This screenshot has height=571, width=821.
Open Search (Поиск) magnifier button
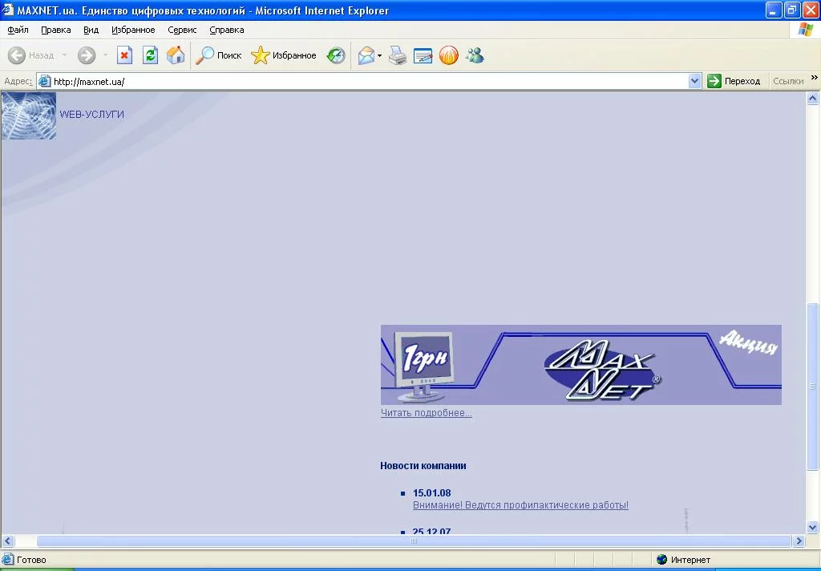point(218,55)
